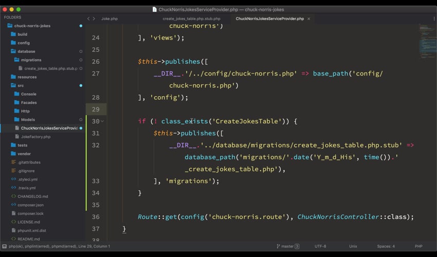
Task: Toggle sidebar panel icon in status bar
Action: coord(5,246)
